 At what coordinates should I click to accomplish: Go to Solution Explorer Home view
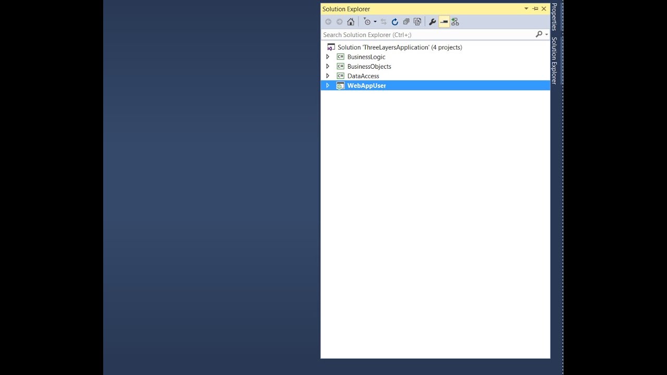tap(351, 22)
